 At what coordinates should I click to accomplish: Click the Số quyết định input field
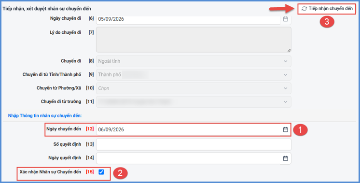coord(194,144)
